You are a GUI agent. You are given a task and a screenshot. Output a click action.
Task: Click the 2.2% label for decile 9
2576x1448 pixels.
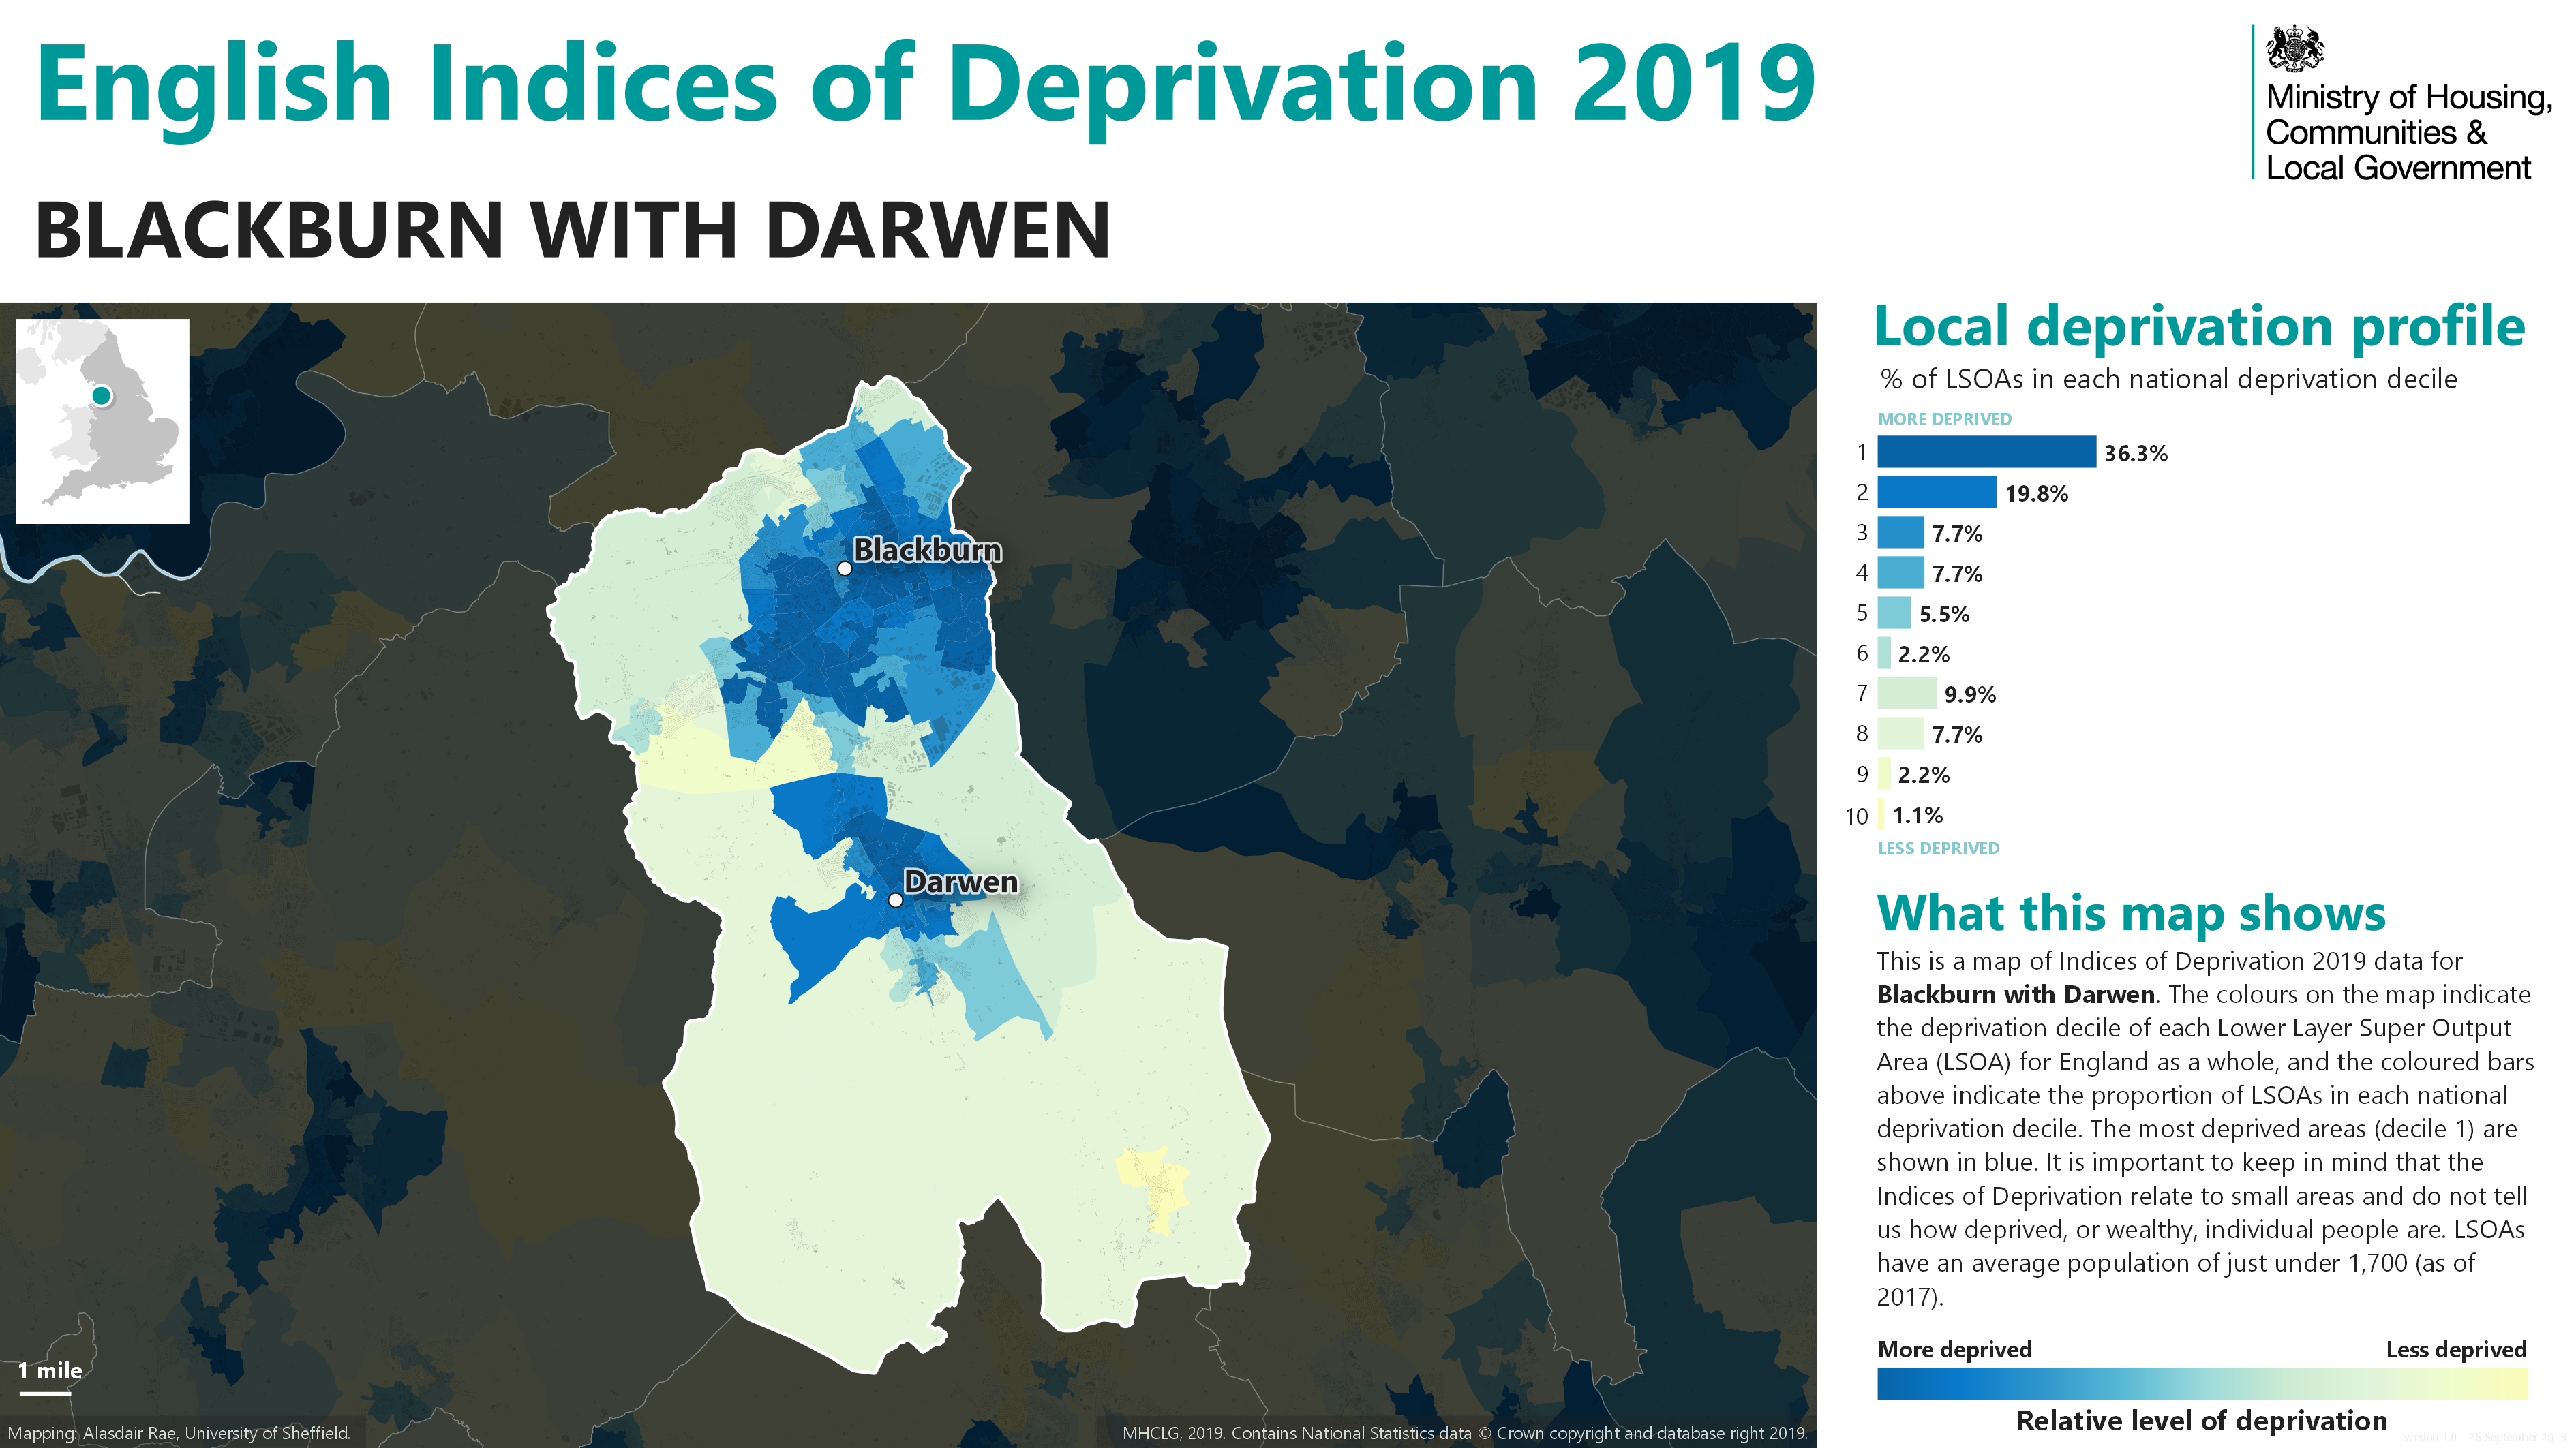pyautogui.click(x=1924, y=775)
